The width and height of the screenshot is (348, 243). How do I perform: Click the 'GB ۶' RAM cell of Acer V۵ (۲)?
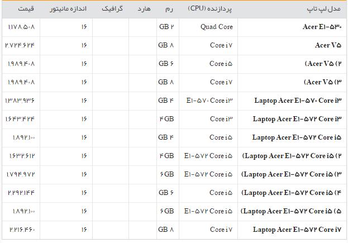(166, 64)
